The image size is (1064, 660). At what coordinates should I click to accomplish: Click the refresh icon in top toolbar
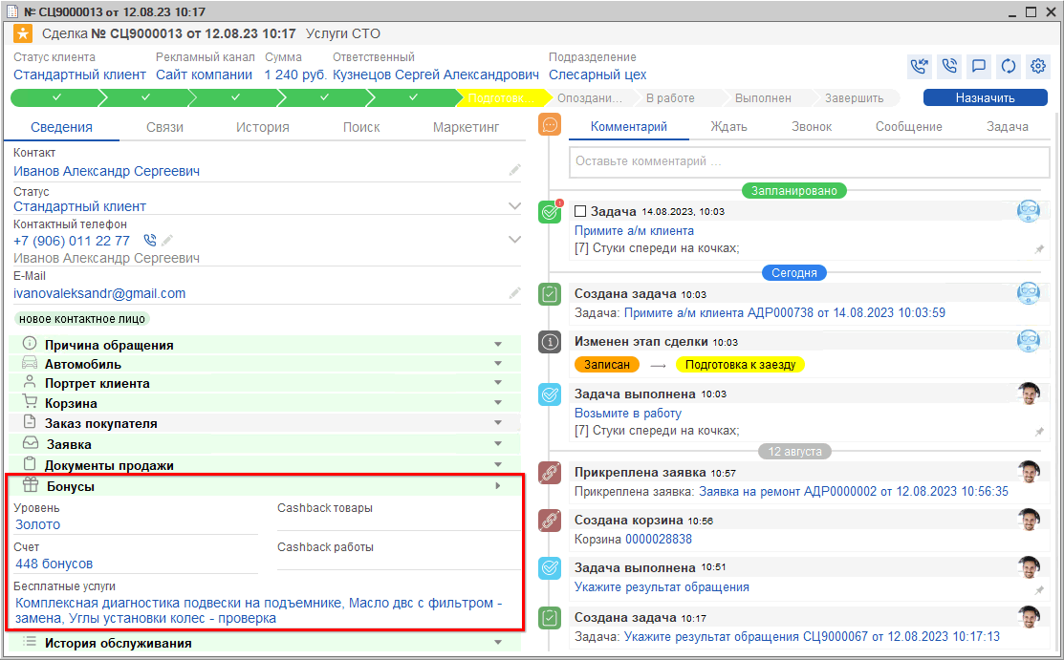(x=1008, y=67)
